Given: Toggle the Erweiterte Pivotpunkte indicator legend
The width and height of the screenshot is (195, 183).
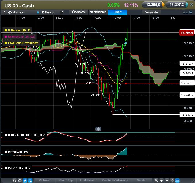Looking at the screenshot, I should (21, 43).
